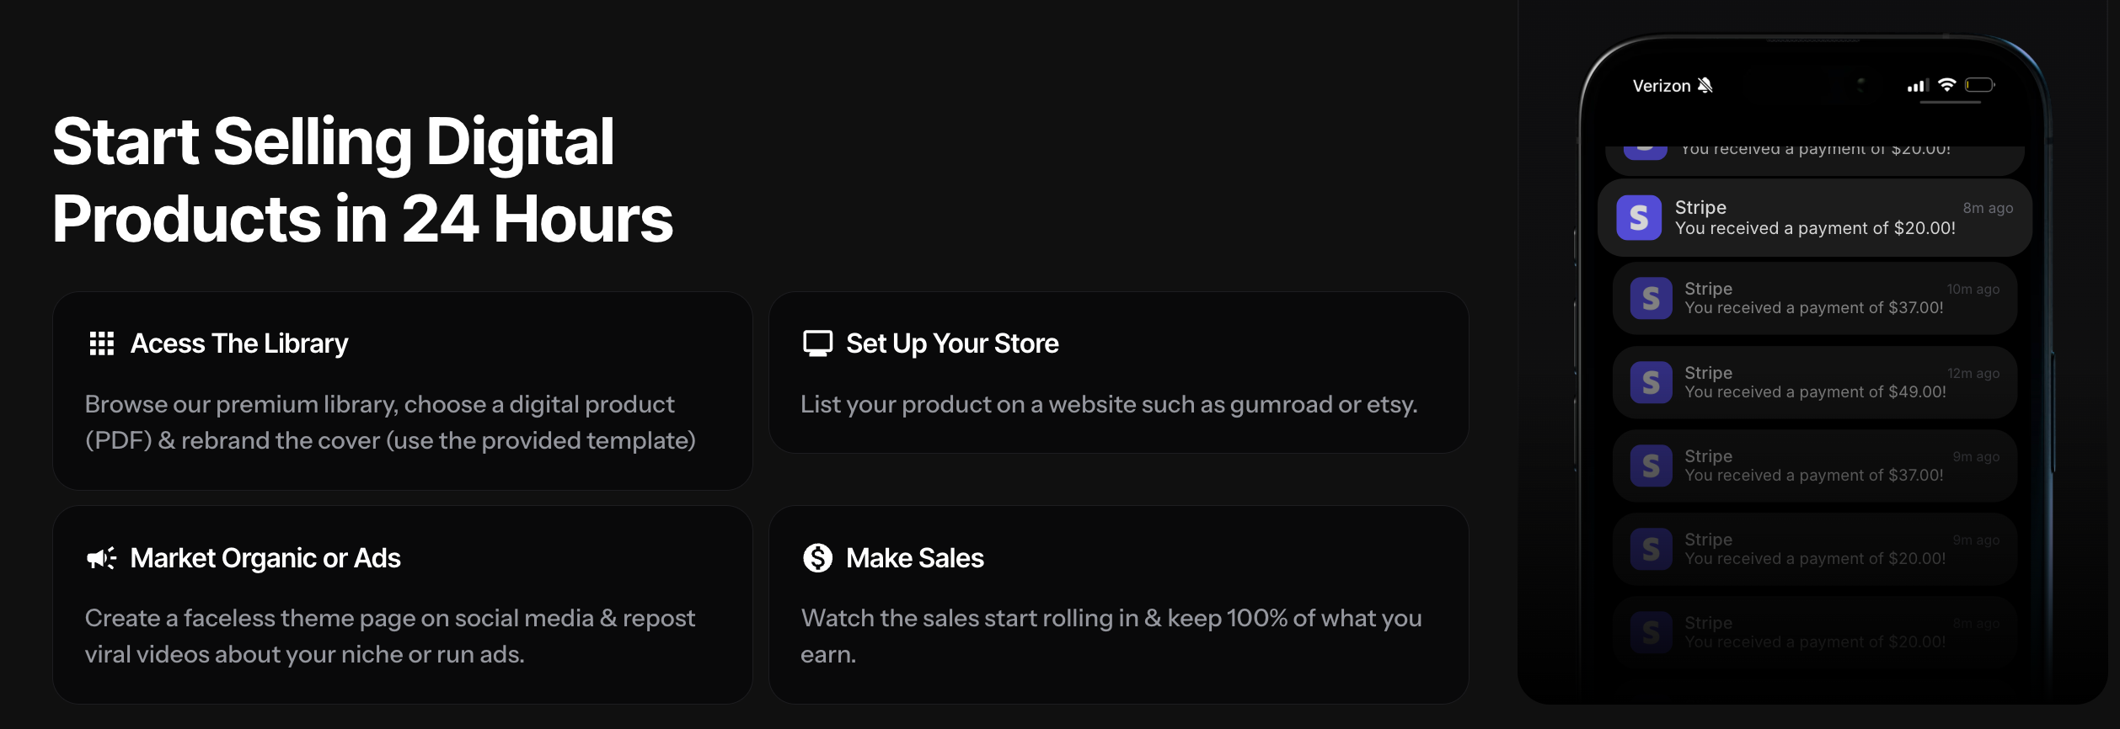Click the Verizon carrier label
Image resolution: width=2120 pixels, height=729 pixels.
coord(1662,86)
